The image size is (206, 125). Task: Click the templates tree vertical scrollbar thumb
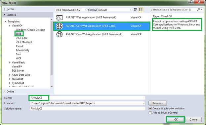(x=52, y=48)
